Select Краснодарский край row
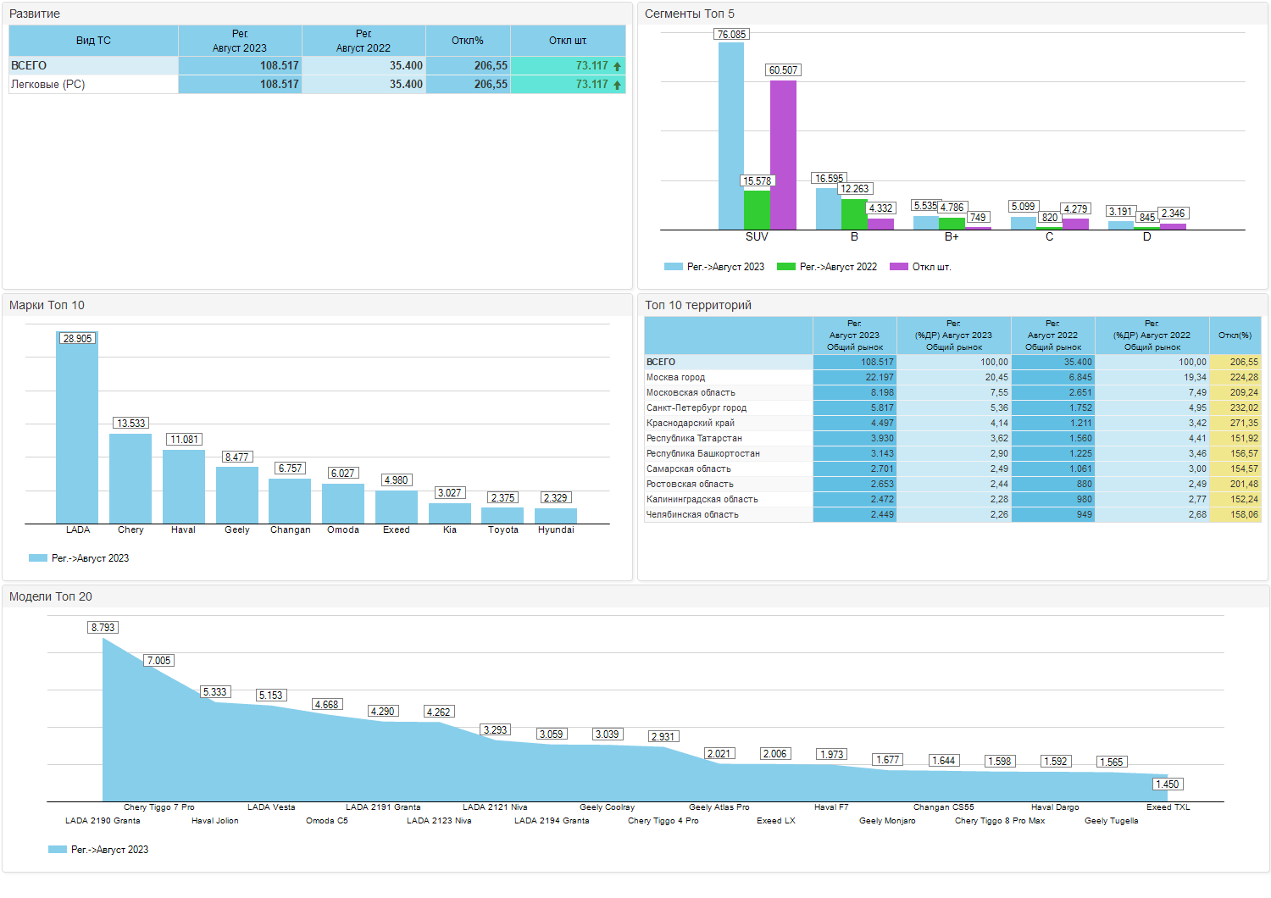 pyautogui.click(x=952, y=423)
